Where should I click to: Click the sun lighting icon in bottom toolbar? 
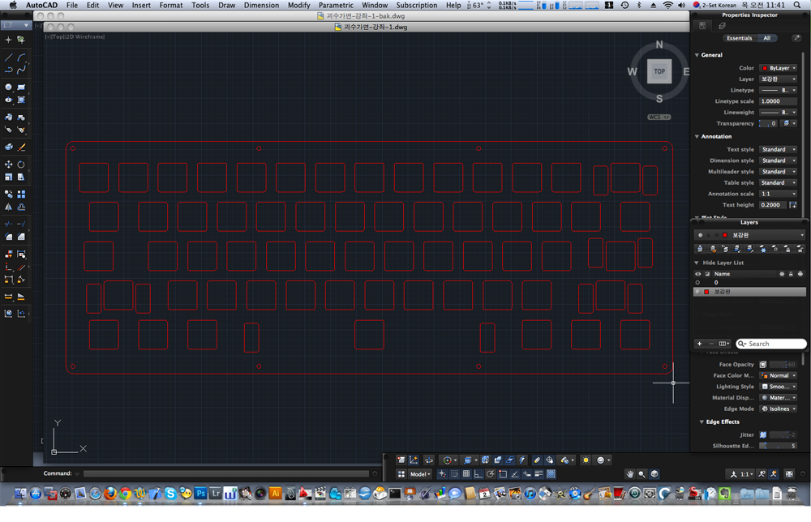click(x=586, y=460)
